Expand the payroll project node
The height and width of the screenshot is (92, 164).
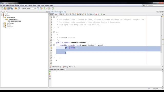tap(1, 14)
